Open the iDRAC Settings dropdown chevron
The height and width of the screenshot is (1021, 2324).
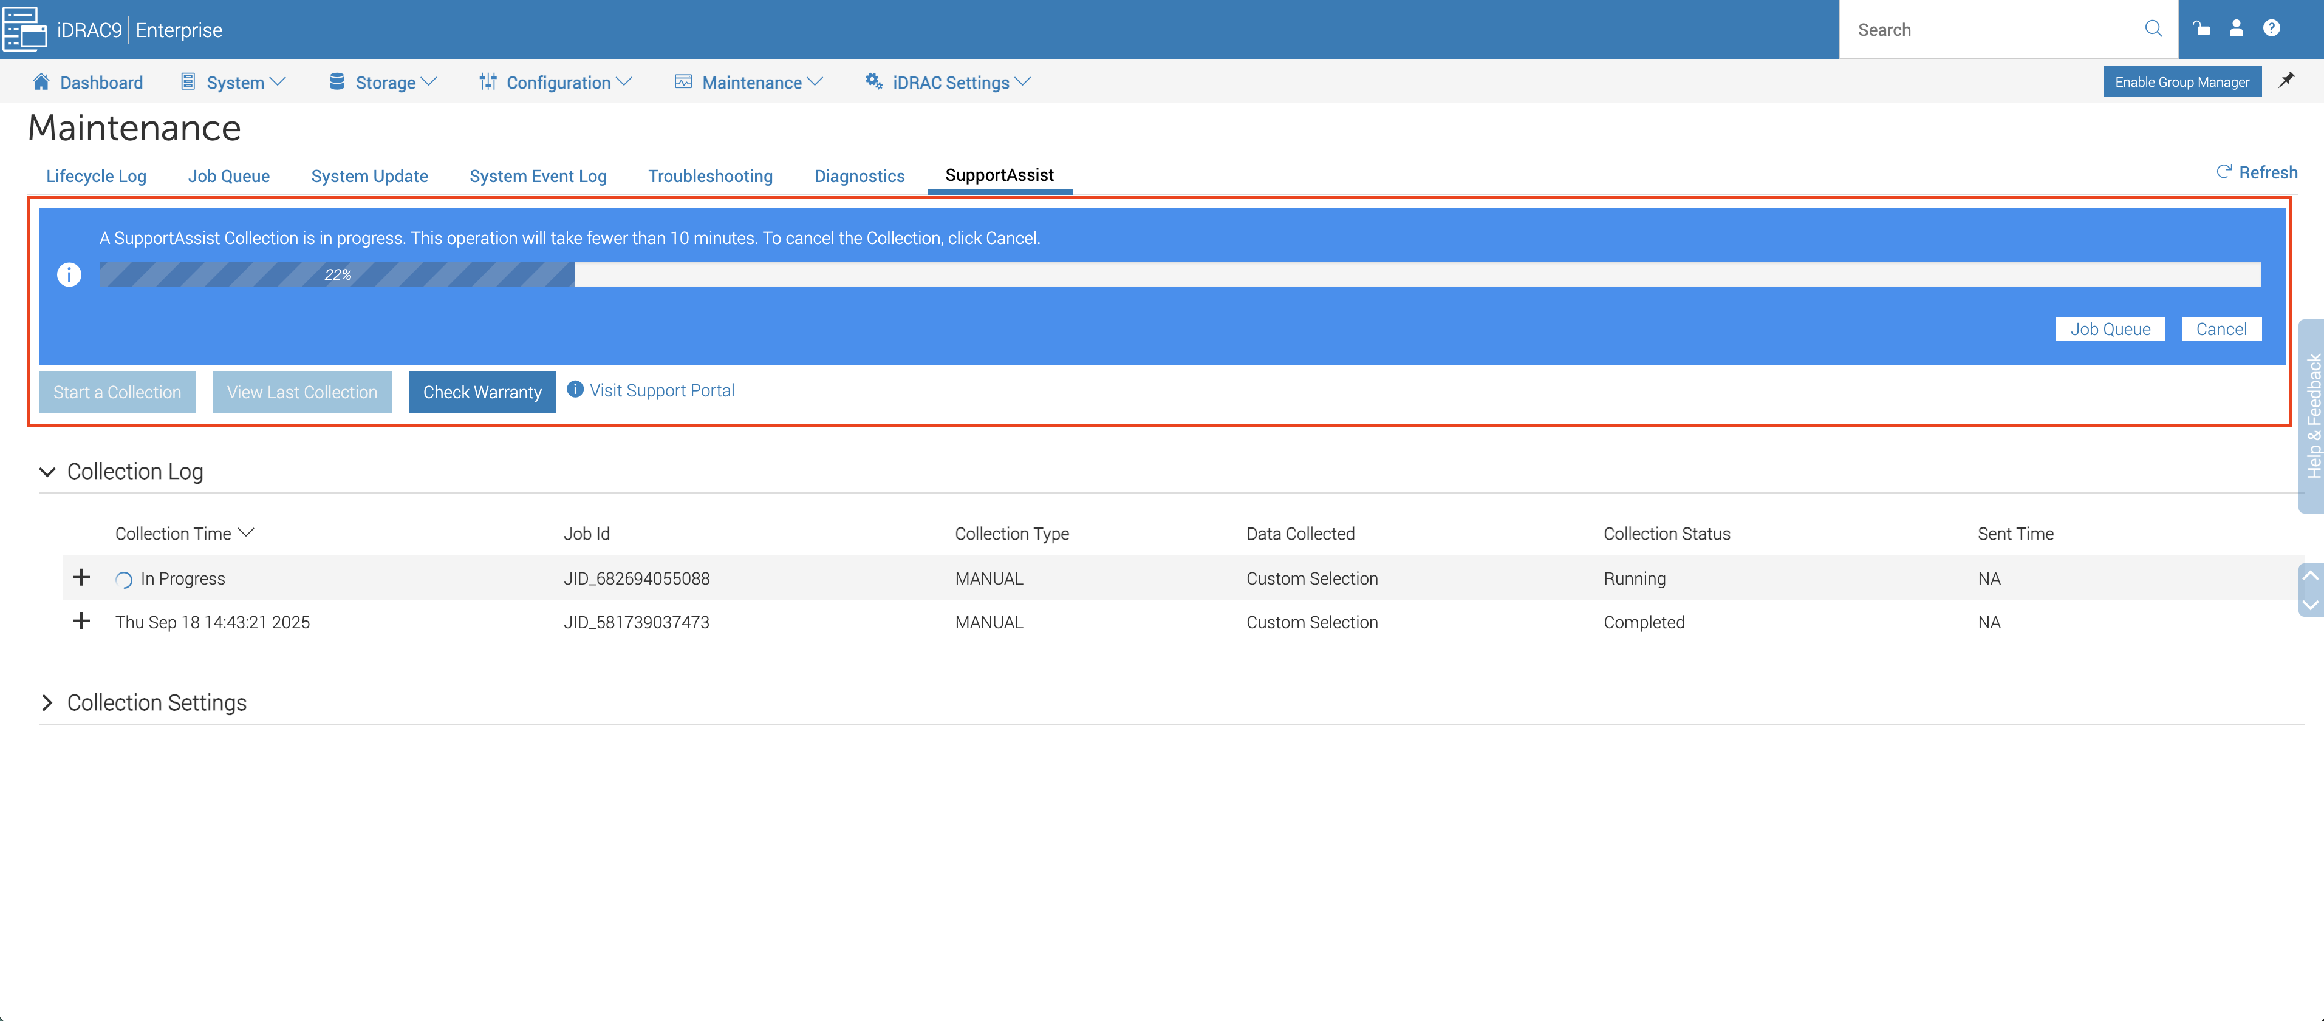pos(1023,81)
